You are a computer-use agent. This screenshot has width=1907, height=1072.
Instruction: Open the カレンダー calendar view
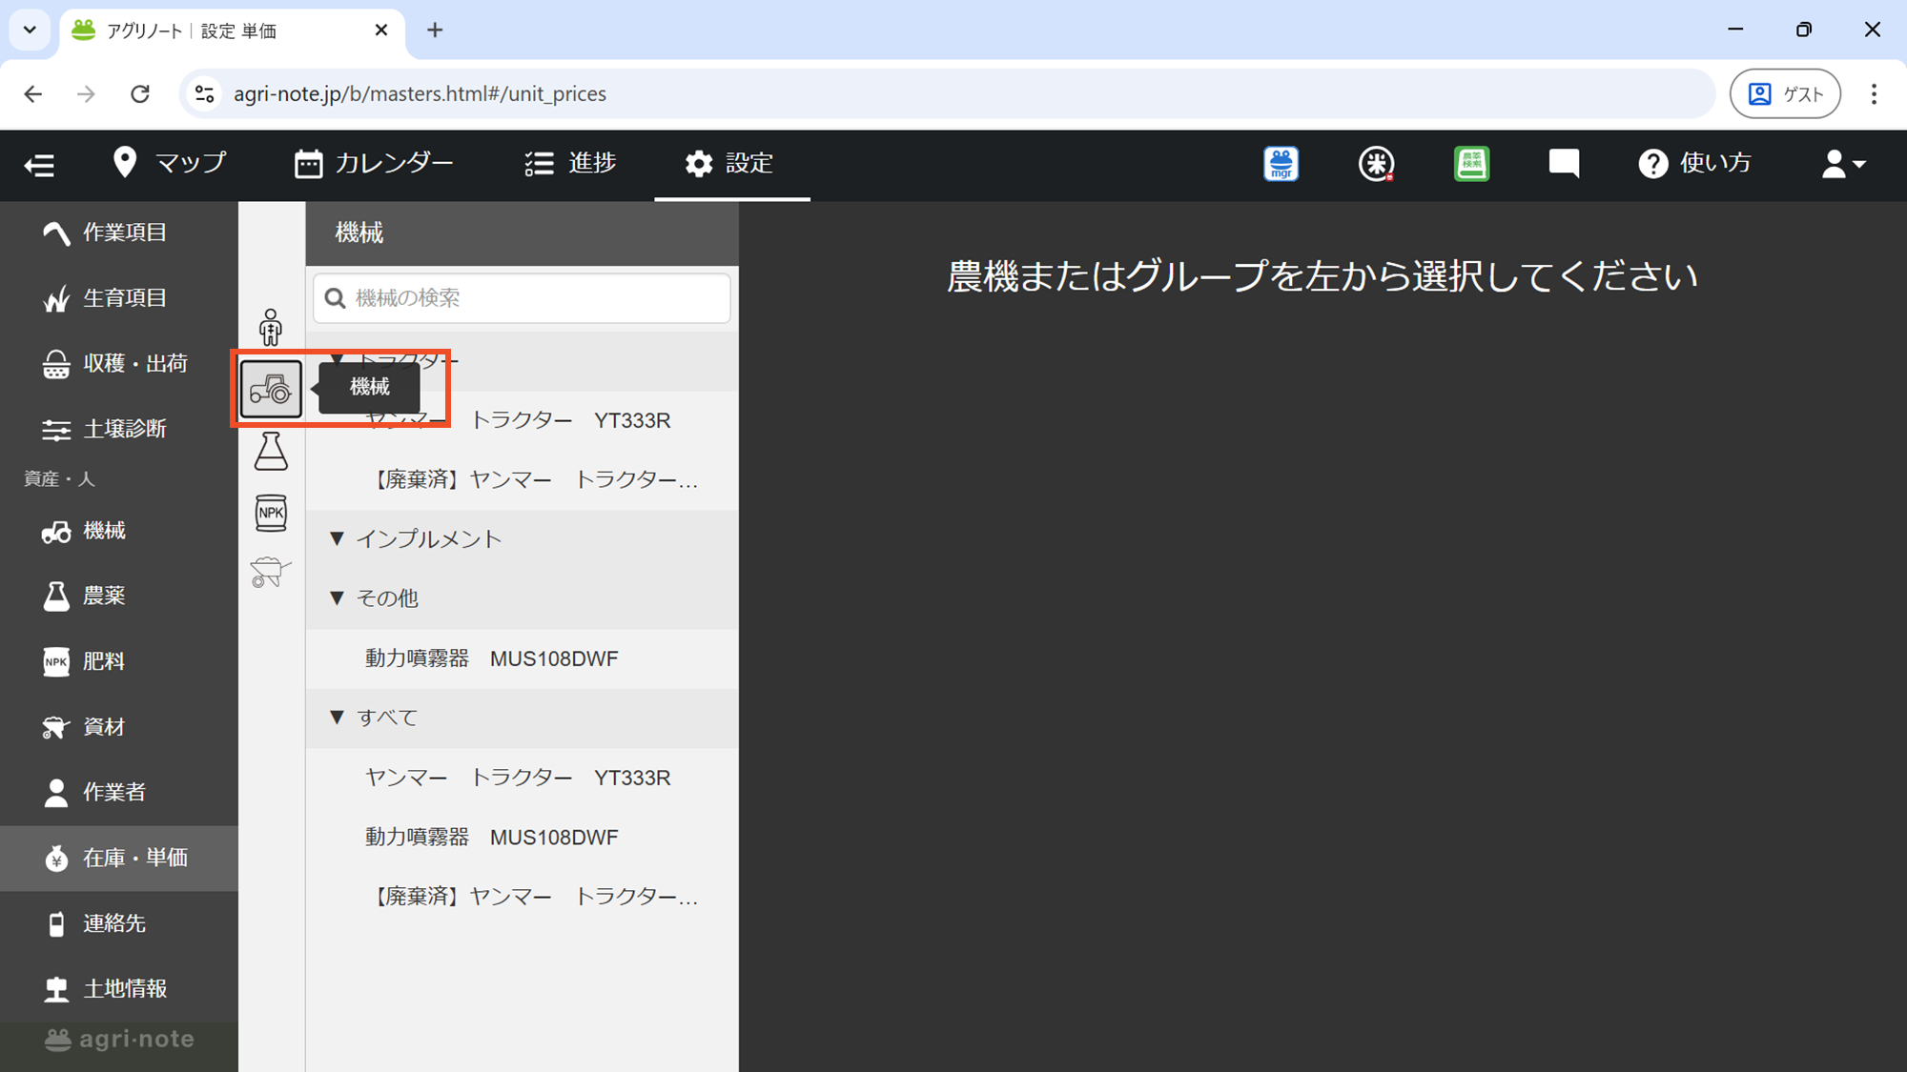coord(374,163)
